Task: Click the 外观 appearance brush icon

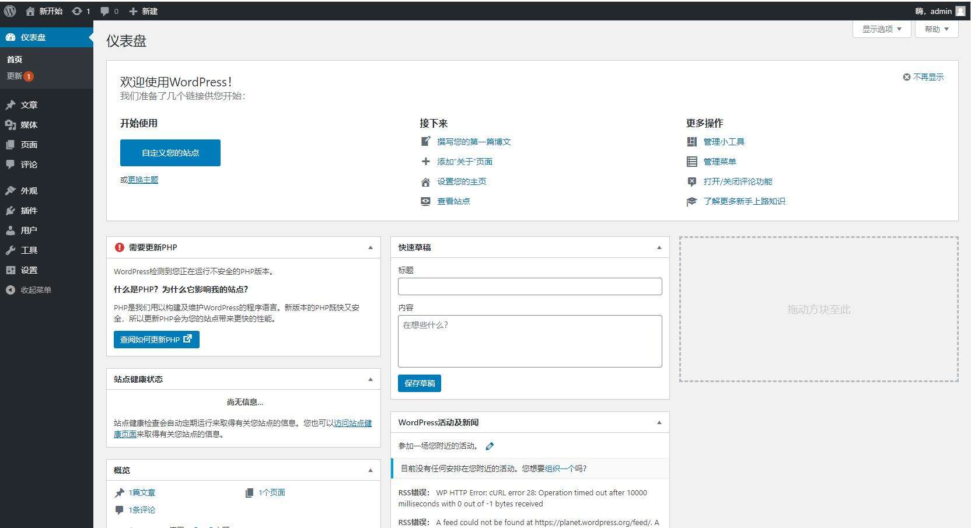Action: click(11, 191)
